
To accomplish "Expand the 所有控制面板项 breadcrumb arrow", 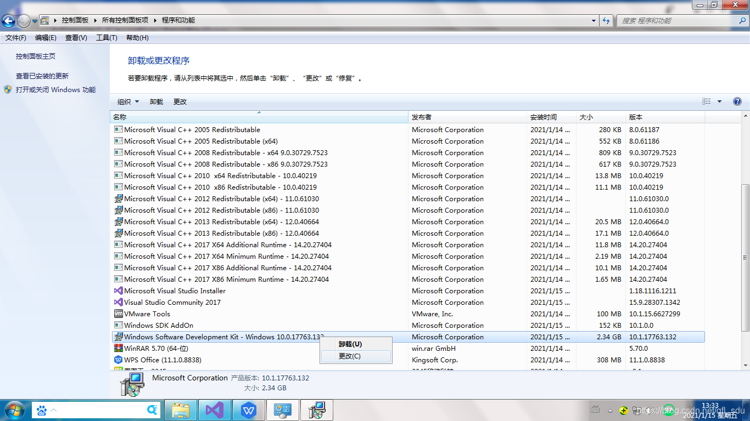I will 154,20.
